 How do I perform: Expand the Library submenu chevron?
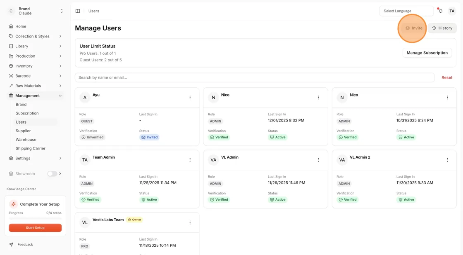pyautogui.click(x=60, y=46)
